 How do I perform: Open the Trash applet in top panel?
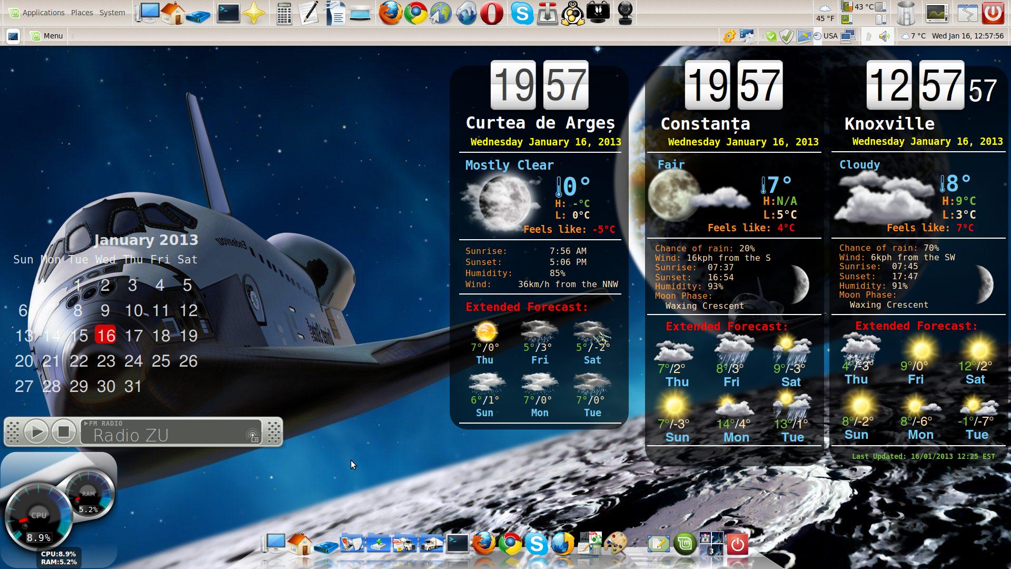(905, 13)
